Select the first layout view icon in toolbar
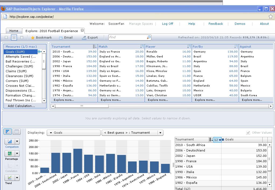This screenshot has height=190, width=275. click(6, 37)
